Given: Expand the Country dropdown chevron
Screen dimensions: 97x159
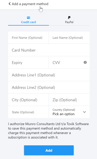Looking at the screenshot, I should [84, 112].
